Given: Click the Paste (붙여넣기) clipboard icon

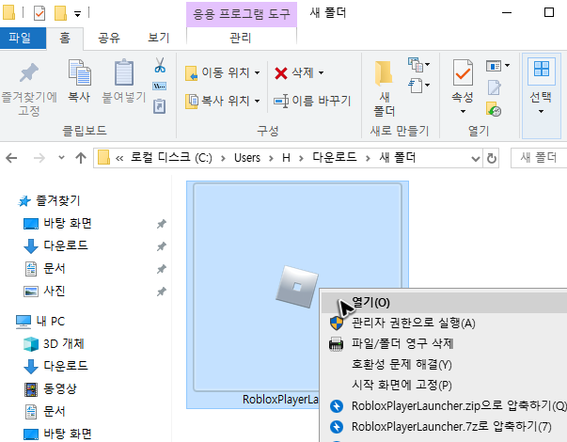Looking at the screenshot, I should tap(124, 72).
